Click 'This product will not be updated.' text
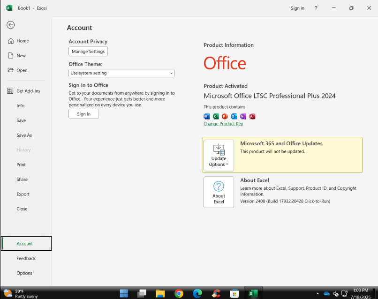The image size is (378, 299). (x=272, y=151)
